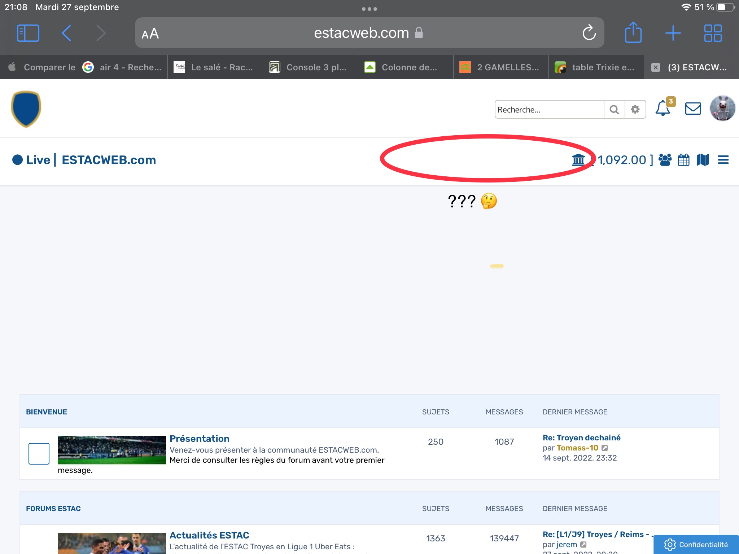Open the Actualités ESTAC forum
The height and width of the screenshot is (554, 739).
(x=209, y=535)
